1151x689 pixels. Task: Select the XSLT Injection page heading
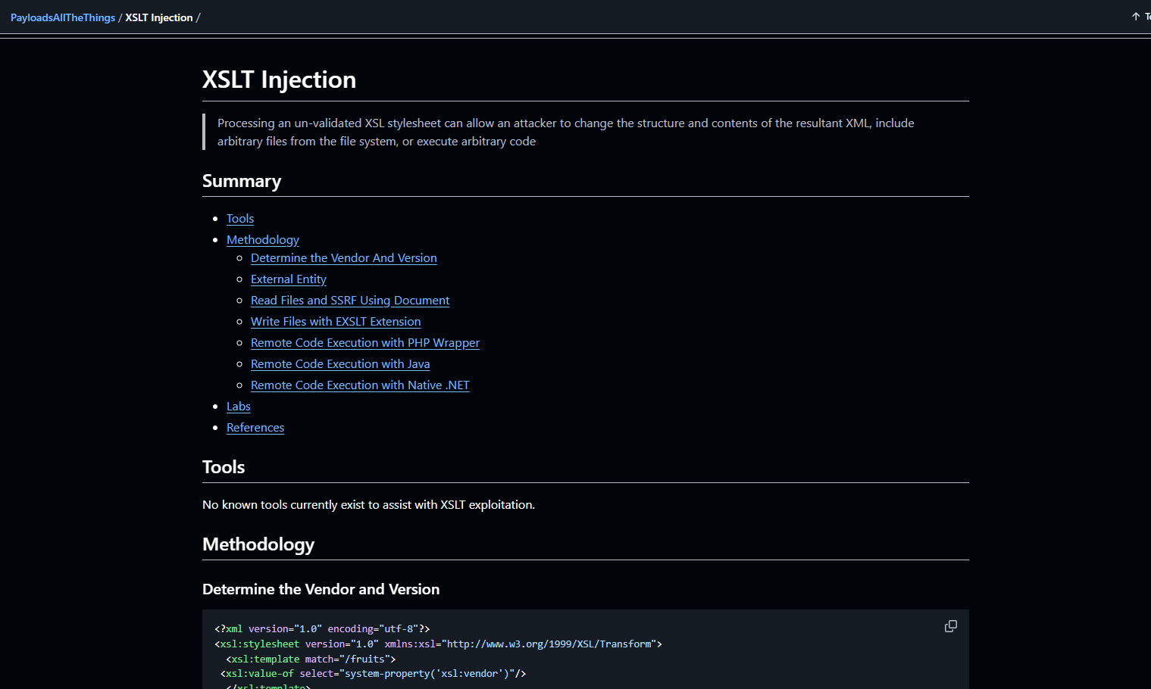[x=279, y=79]
